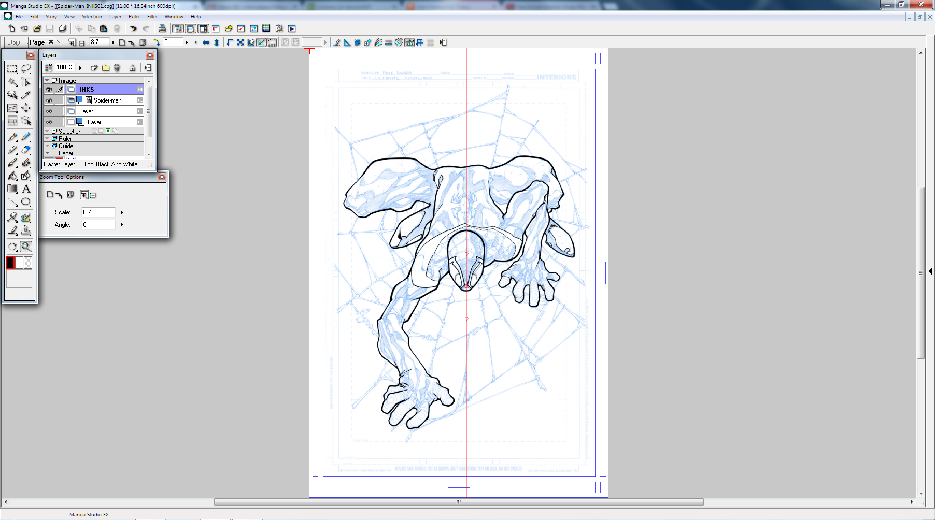Viewport: 935px width, 520px height.
Task: Click the transparent color swatch
Action: click(x=28, y=263)
